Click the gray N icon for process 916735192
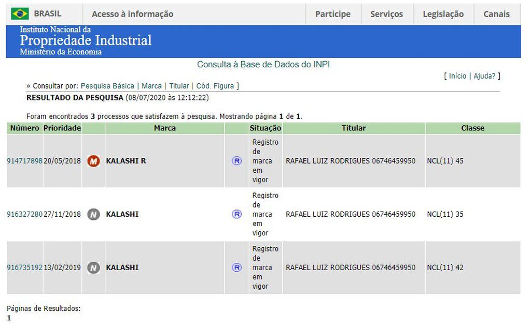This screenshot has height=328, width=531. [x=93, y=267]
